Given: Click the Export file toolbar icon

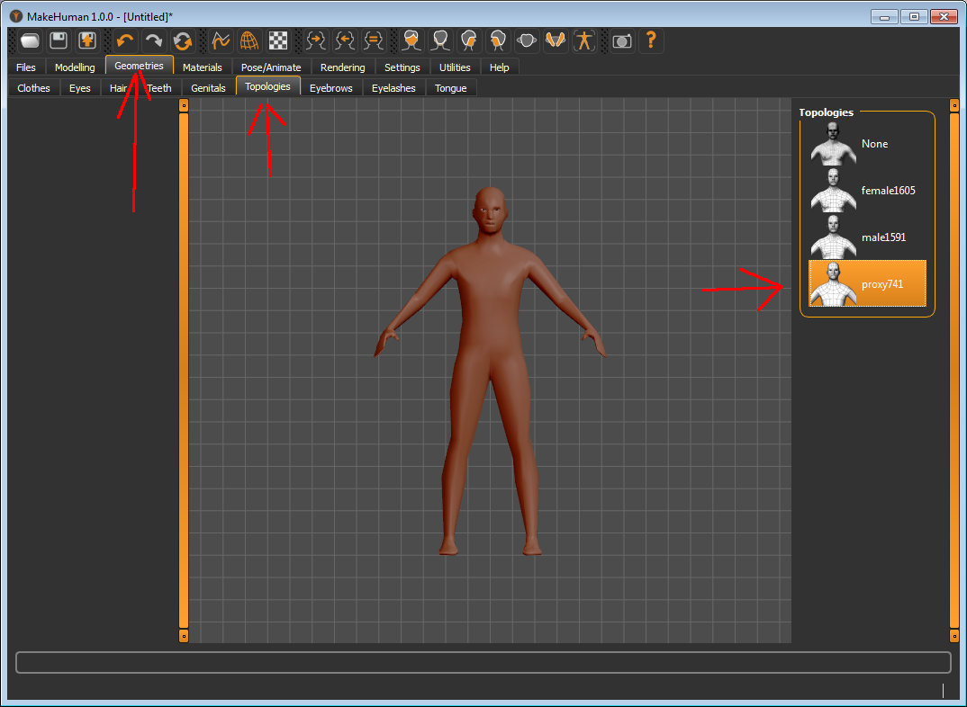Looking at the screenshot, I should point(87,40).
